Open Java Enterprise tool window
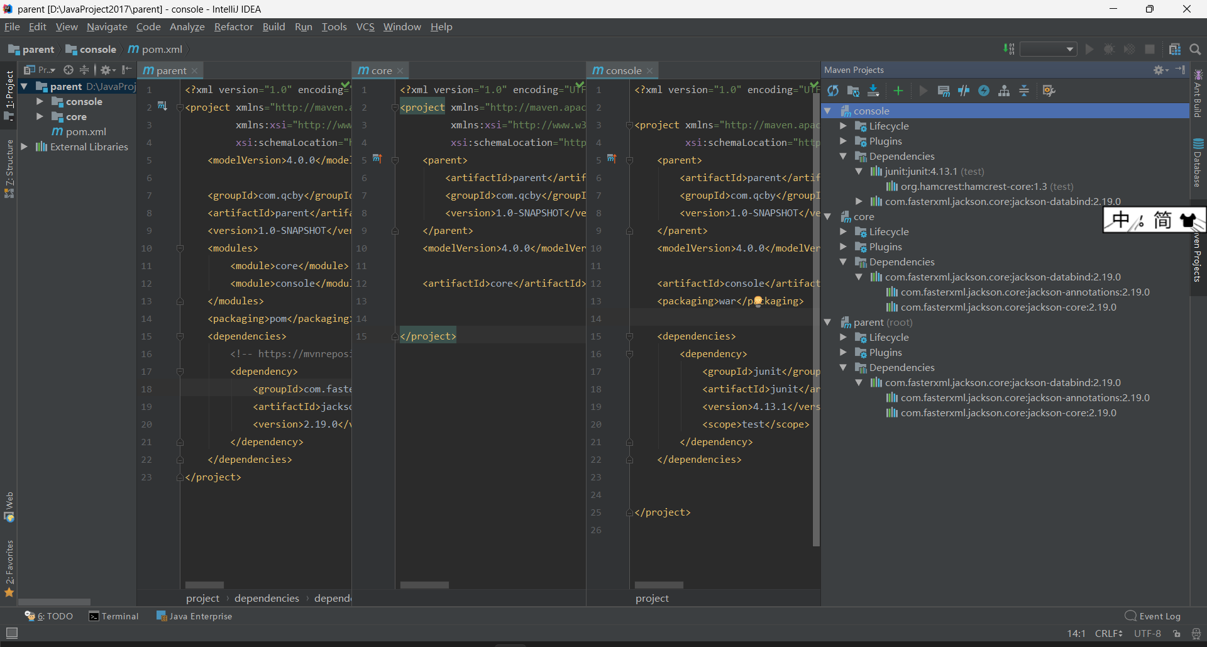This screenshot has height=647, width=1207. click(x=194, y=616)
